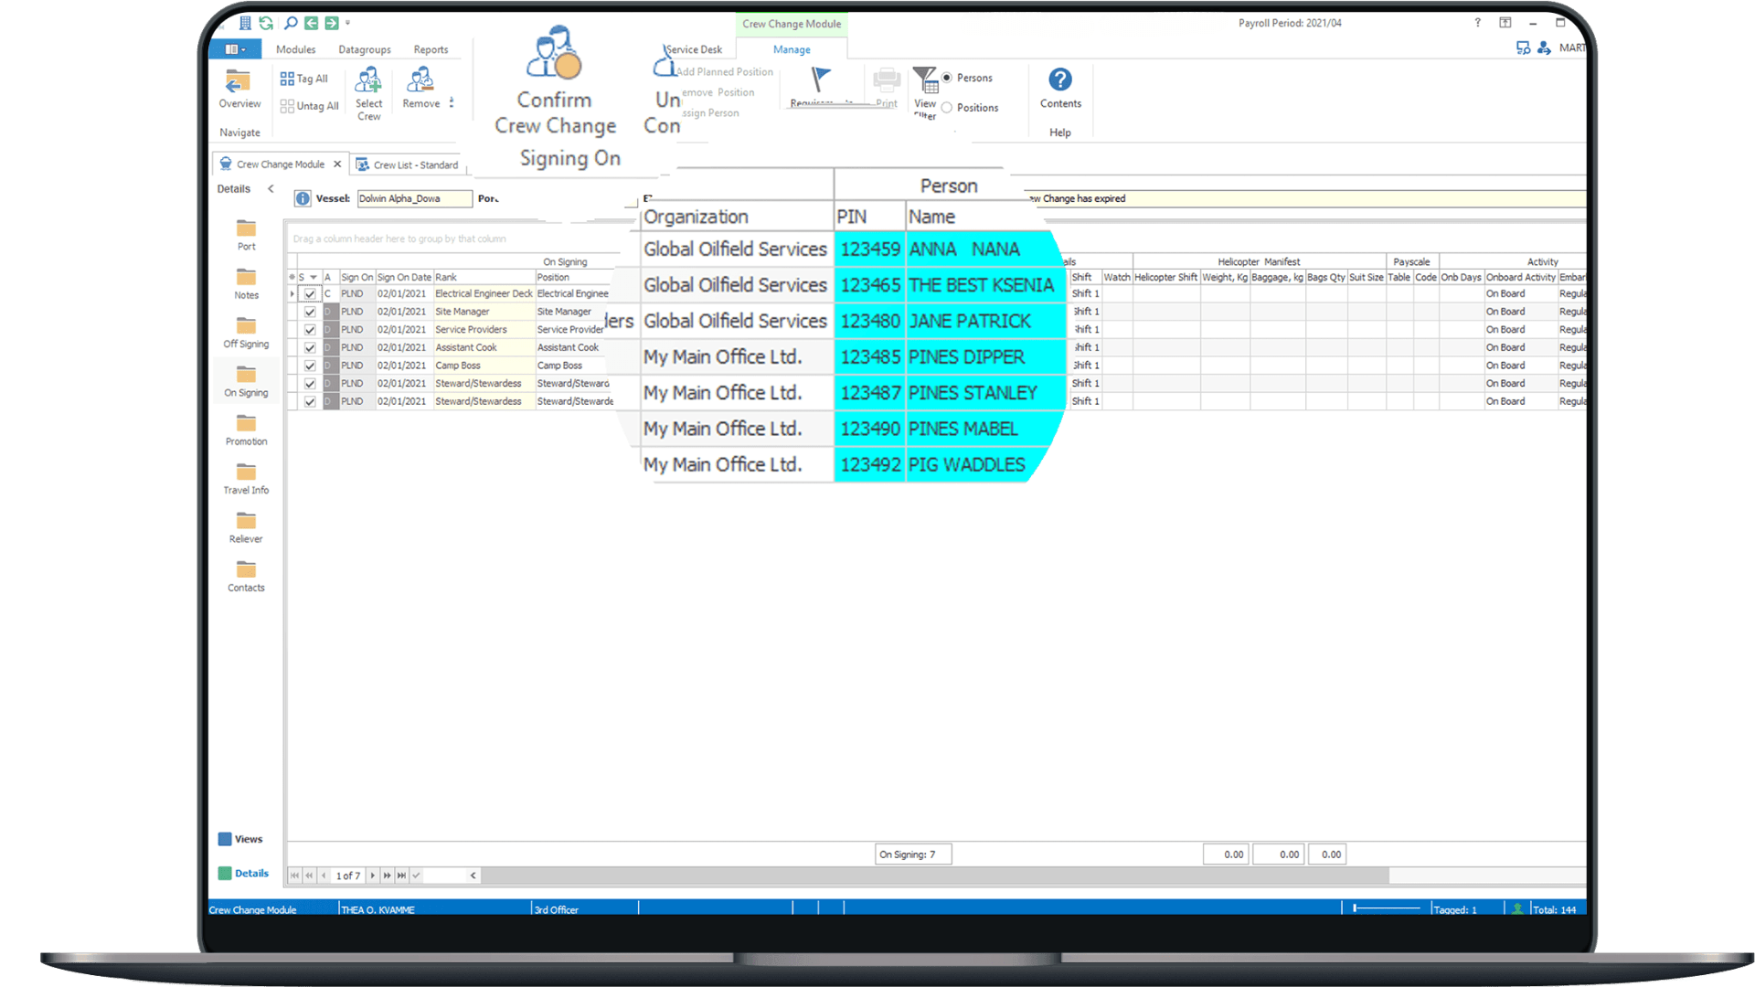Open the Reports ribbon tab
The width and height of the screenshot is (1755, 987).
click(x=431, y=49)
